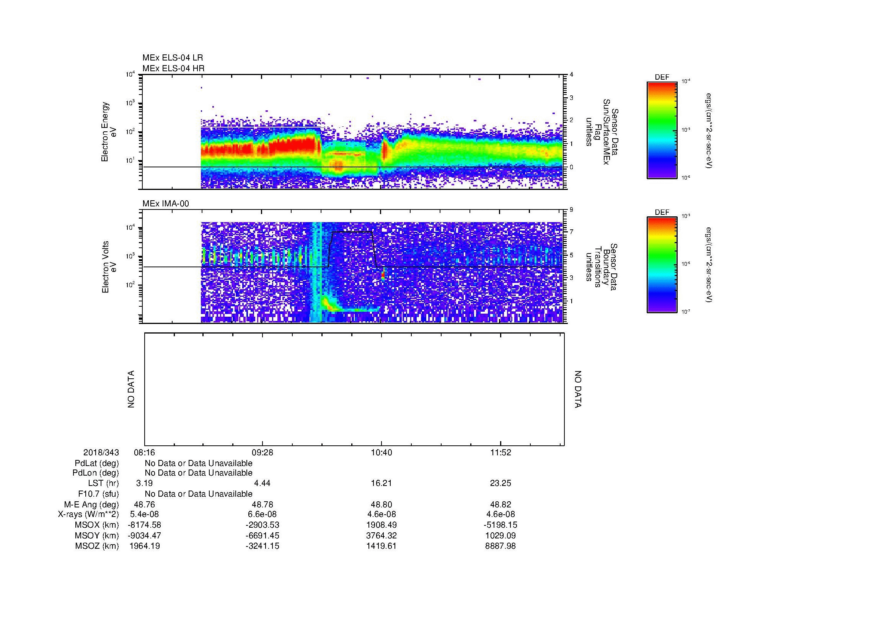
Task: Click the PdLat No Data message
Action: click(199, 463)
